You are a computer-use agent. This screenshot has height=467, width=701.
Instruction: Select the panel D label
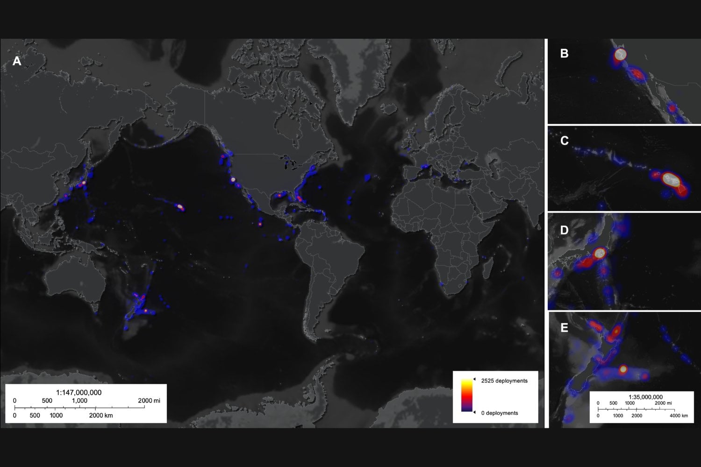pyautogui.click(x=564, y=230)
